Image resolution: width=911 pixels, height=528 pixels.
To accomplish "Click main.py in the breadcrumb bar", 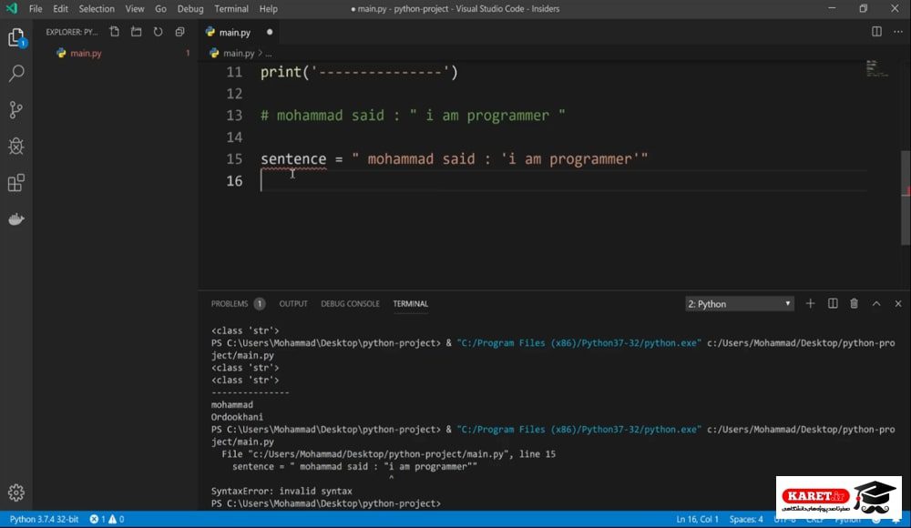I will [239, 53].
